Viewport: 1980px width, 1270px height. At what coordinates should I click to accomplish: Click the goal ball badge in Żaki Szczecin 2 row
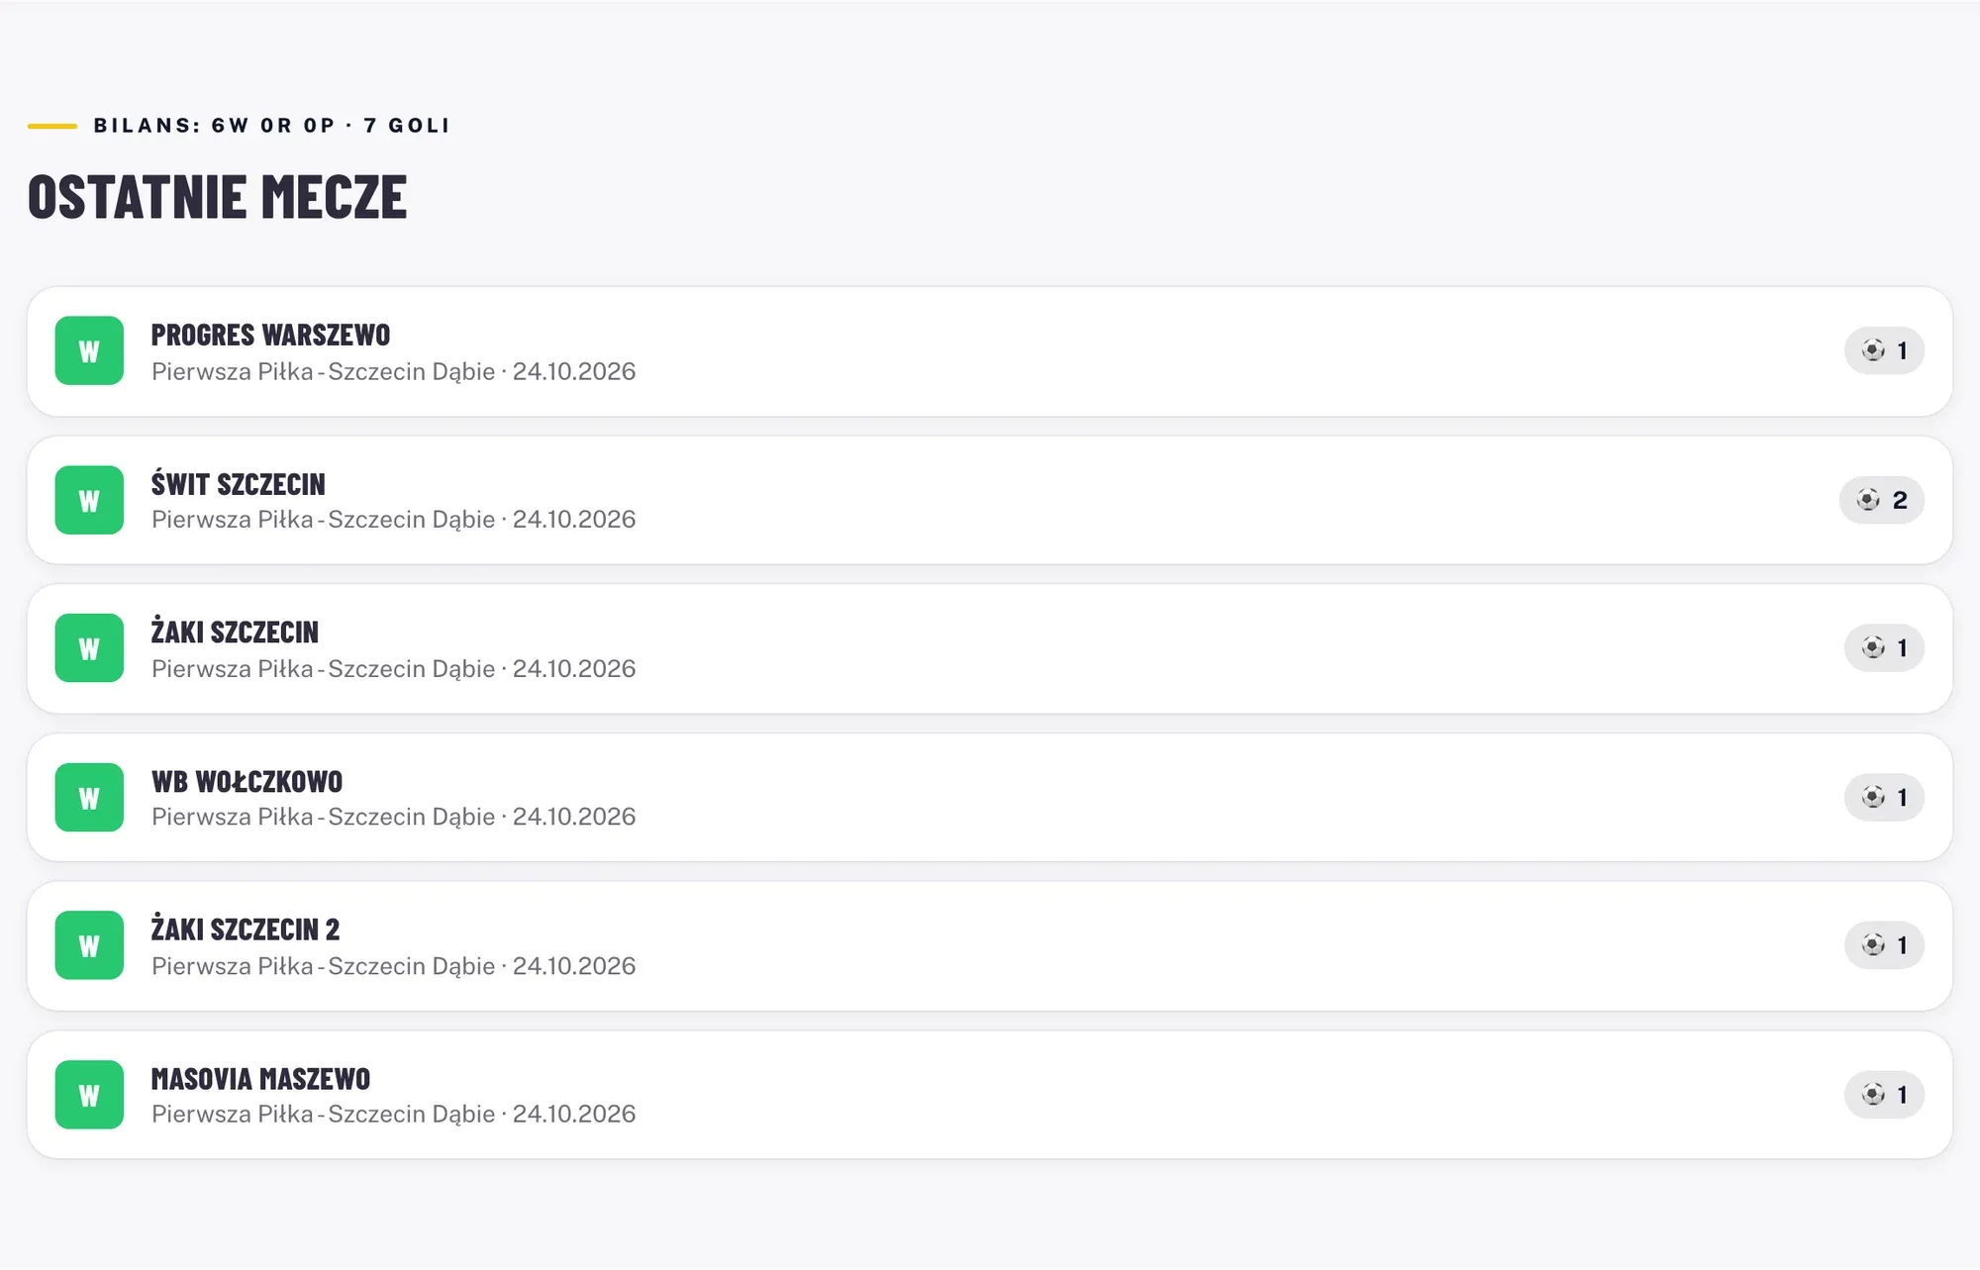(x=1884, y=945)
